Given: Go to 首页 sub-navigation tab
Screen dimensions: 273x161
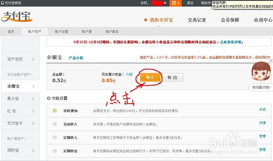Looking at the screenshot, I should (11, 31).
